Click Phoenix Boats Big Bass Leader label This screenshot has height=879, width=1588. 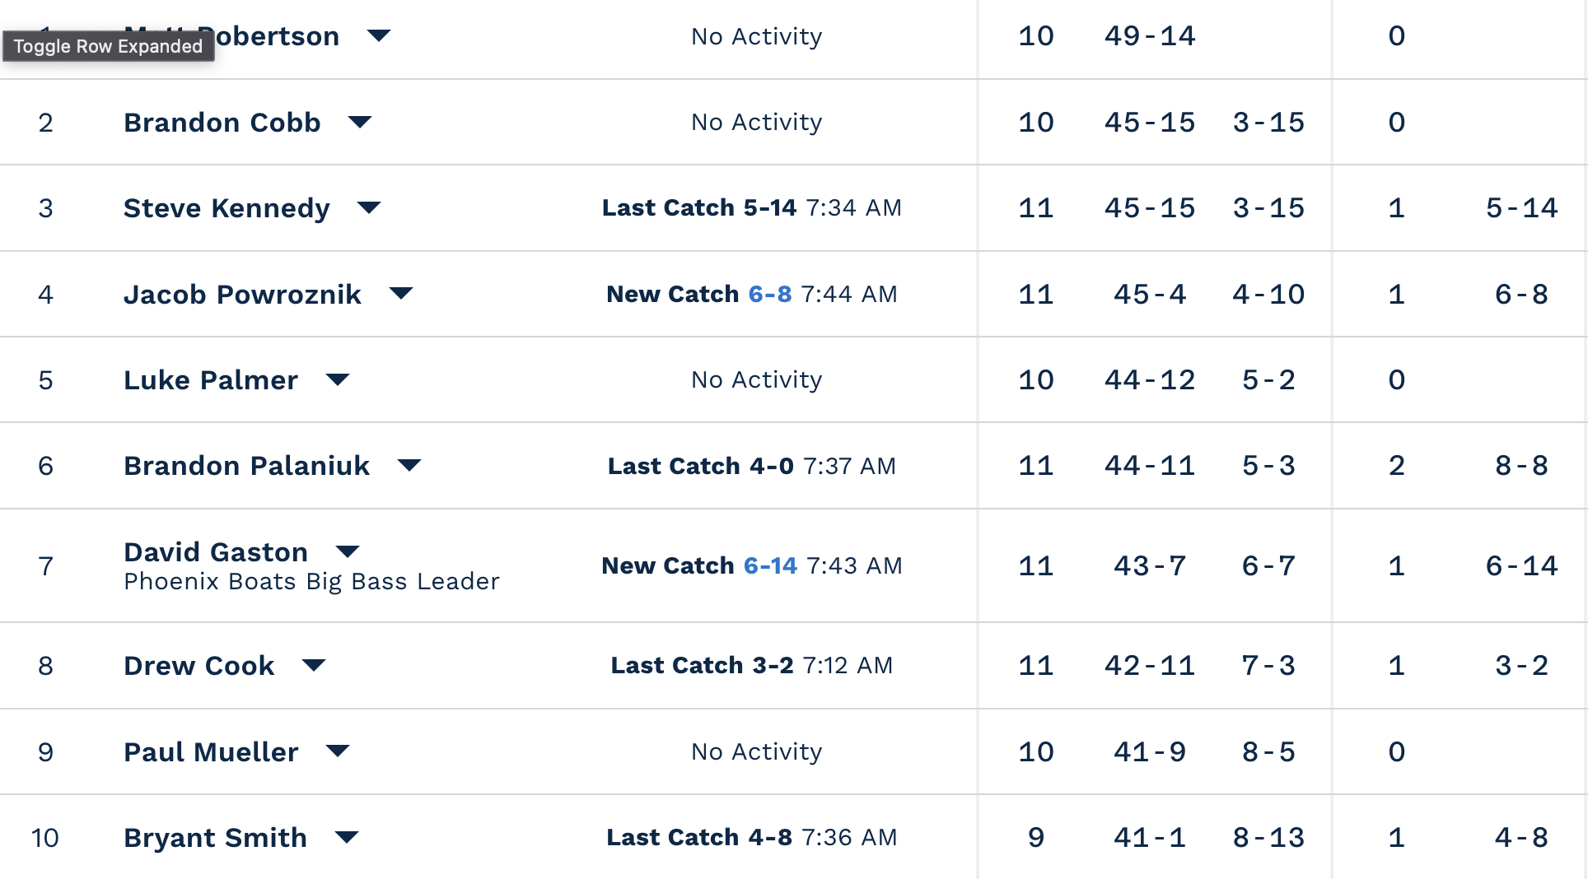(x=311, y=582)
